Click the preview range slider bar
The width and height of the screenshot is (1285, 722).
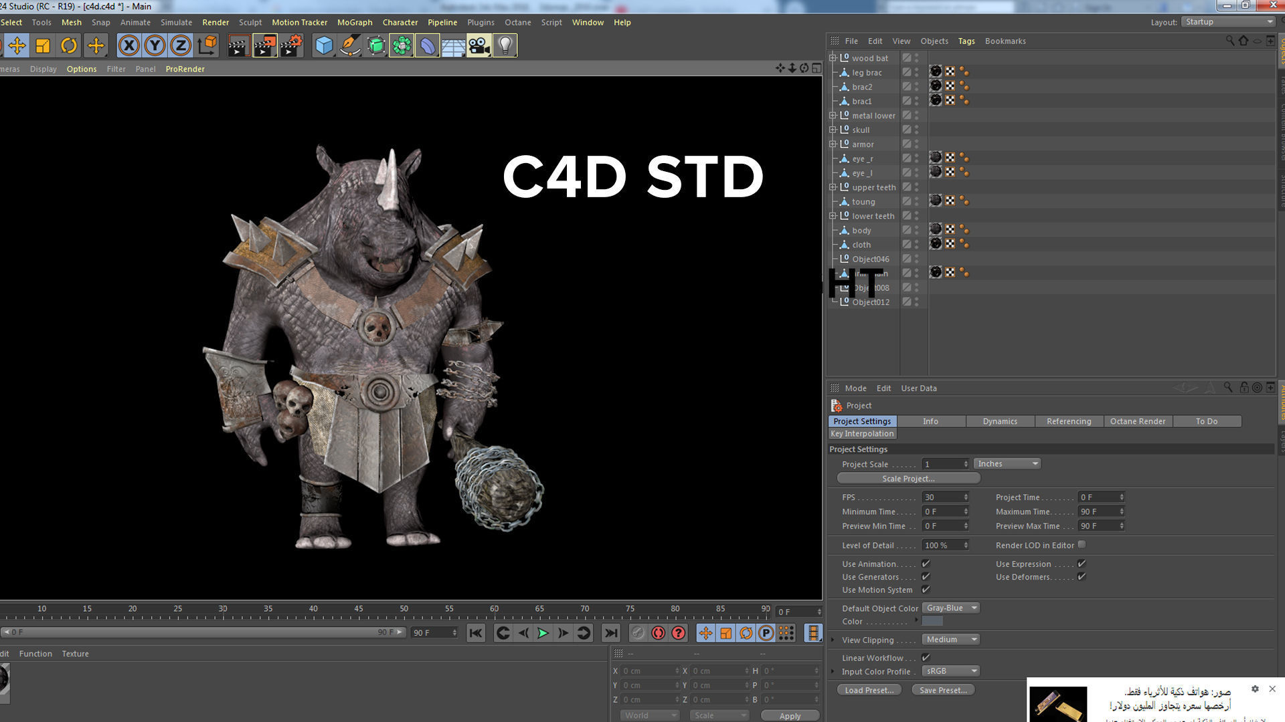203,632
